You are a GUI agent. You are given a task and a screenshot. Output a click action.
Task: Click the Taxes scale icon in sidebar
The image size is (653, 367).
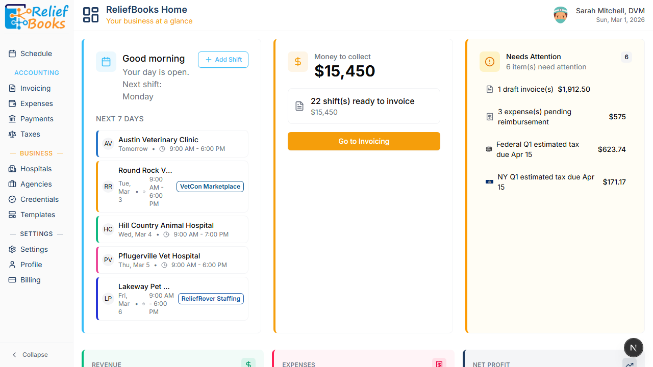click(12, 134)
